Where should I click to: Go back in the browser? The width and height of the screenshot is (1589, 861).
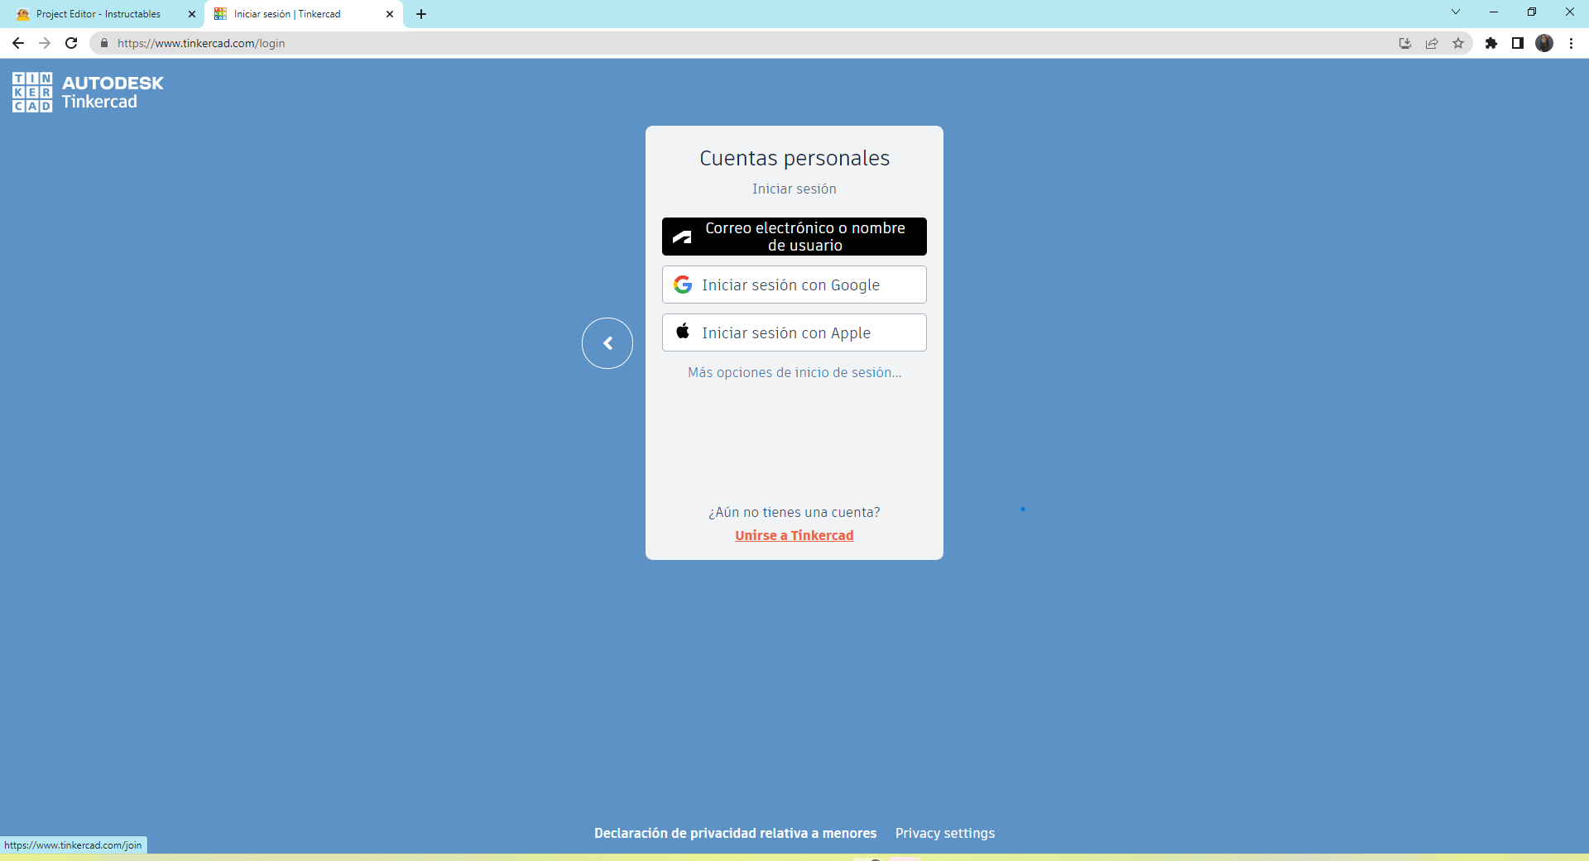click(18, 43)
